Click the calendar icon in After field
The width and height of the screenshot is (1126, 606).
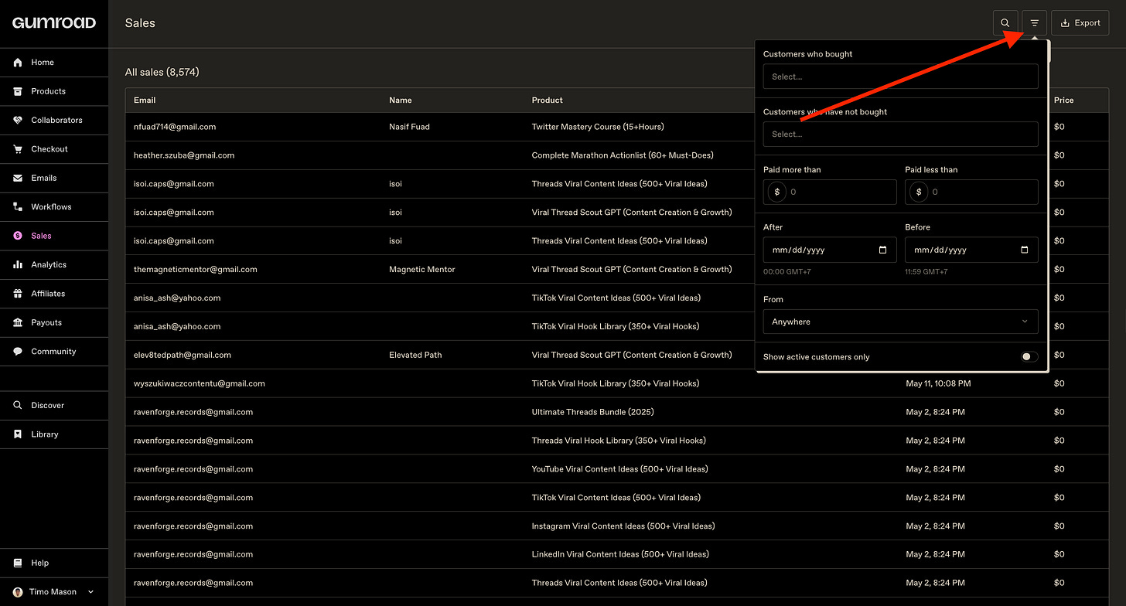pos(883,250)
